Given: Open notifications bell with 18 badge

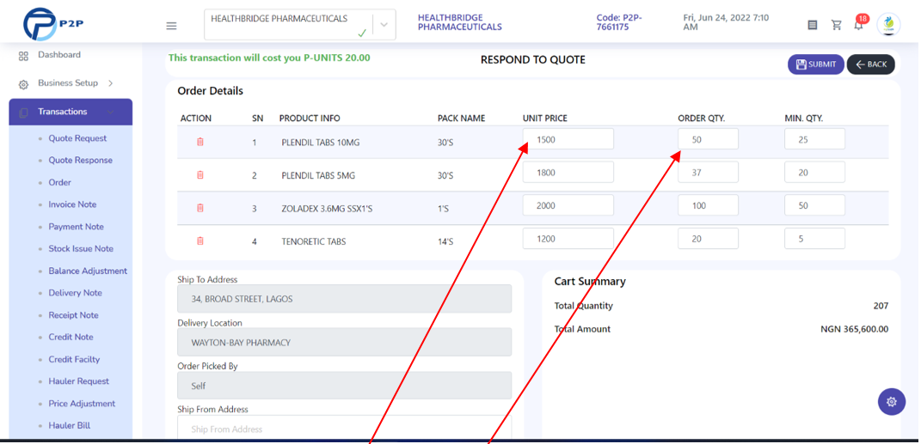Looking at the screenshot, I should [x=860, y=23].
